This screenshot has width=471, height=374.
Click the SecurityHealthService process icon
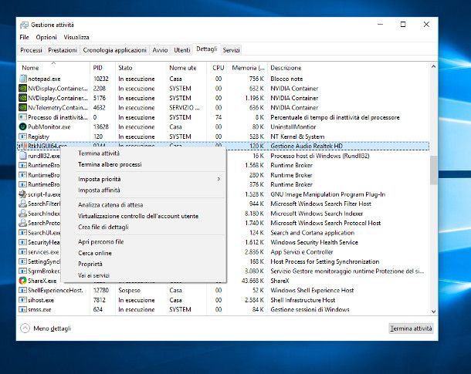tap(23, 242)
